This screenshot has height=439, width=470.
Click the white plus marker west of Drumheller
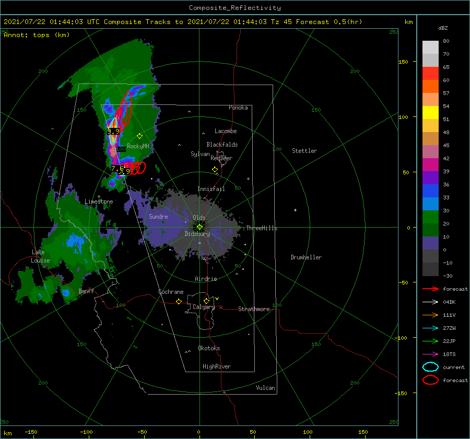pyautogui.click(x=295, y=210)
